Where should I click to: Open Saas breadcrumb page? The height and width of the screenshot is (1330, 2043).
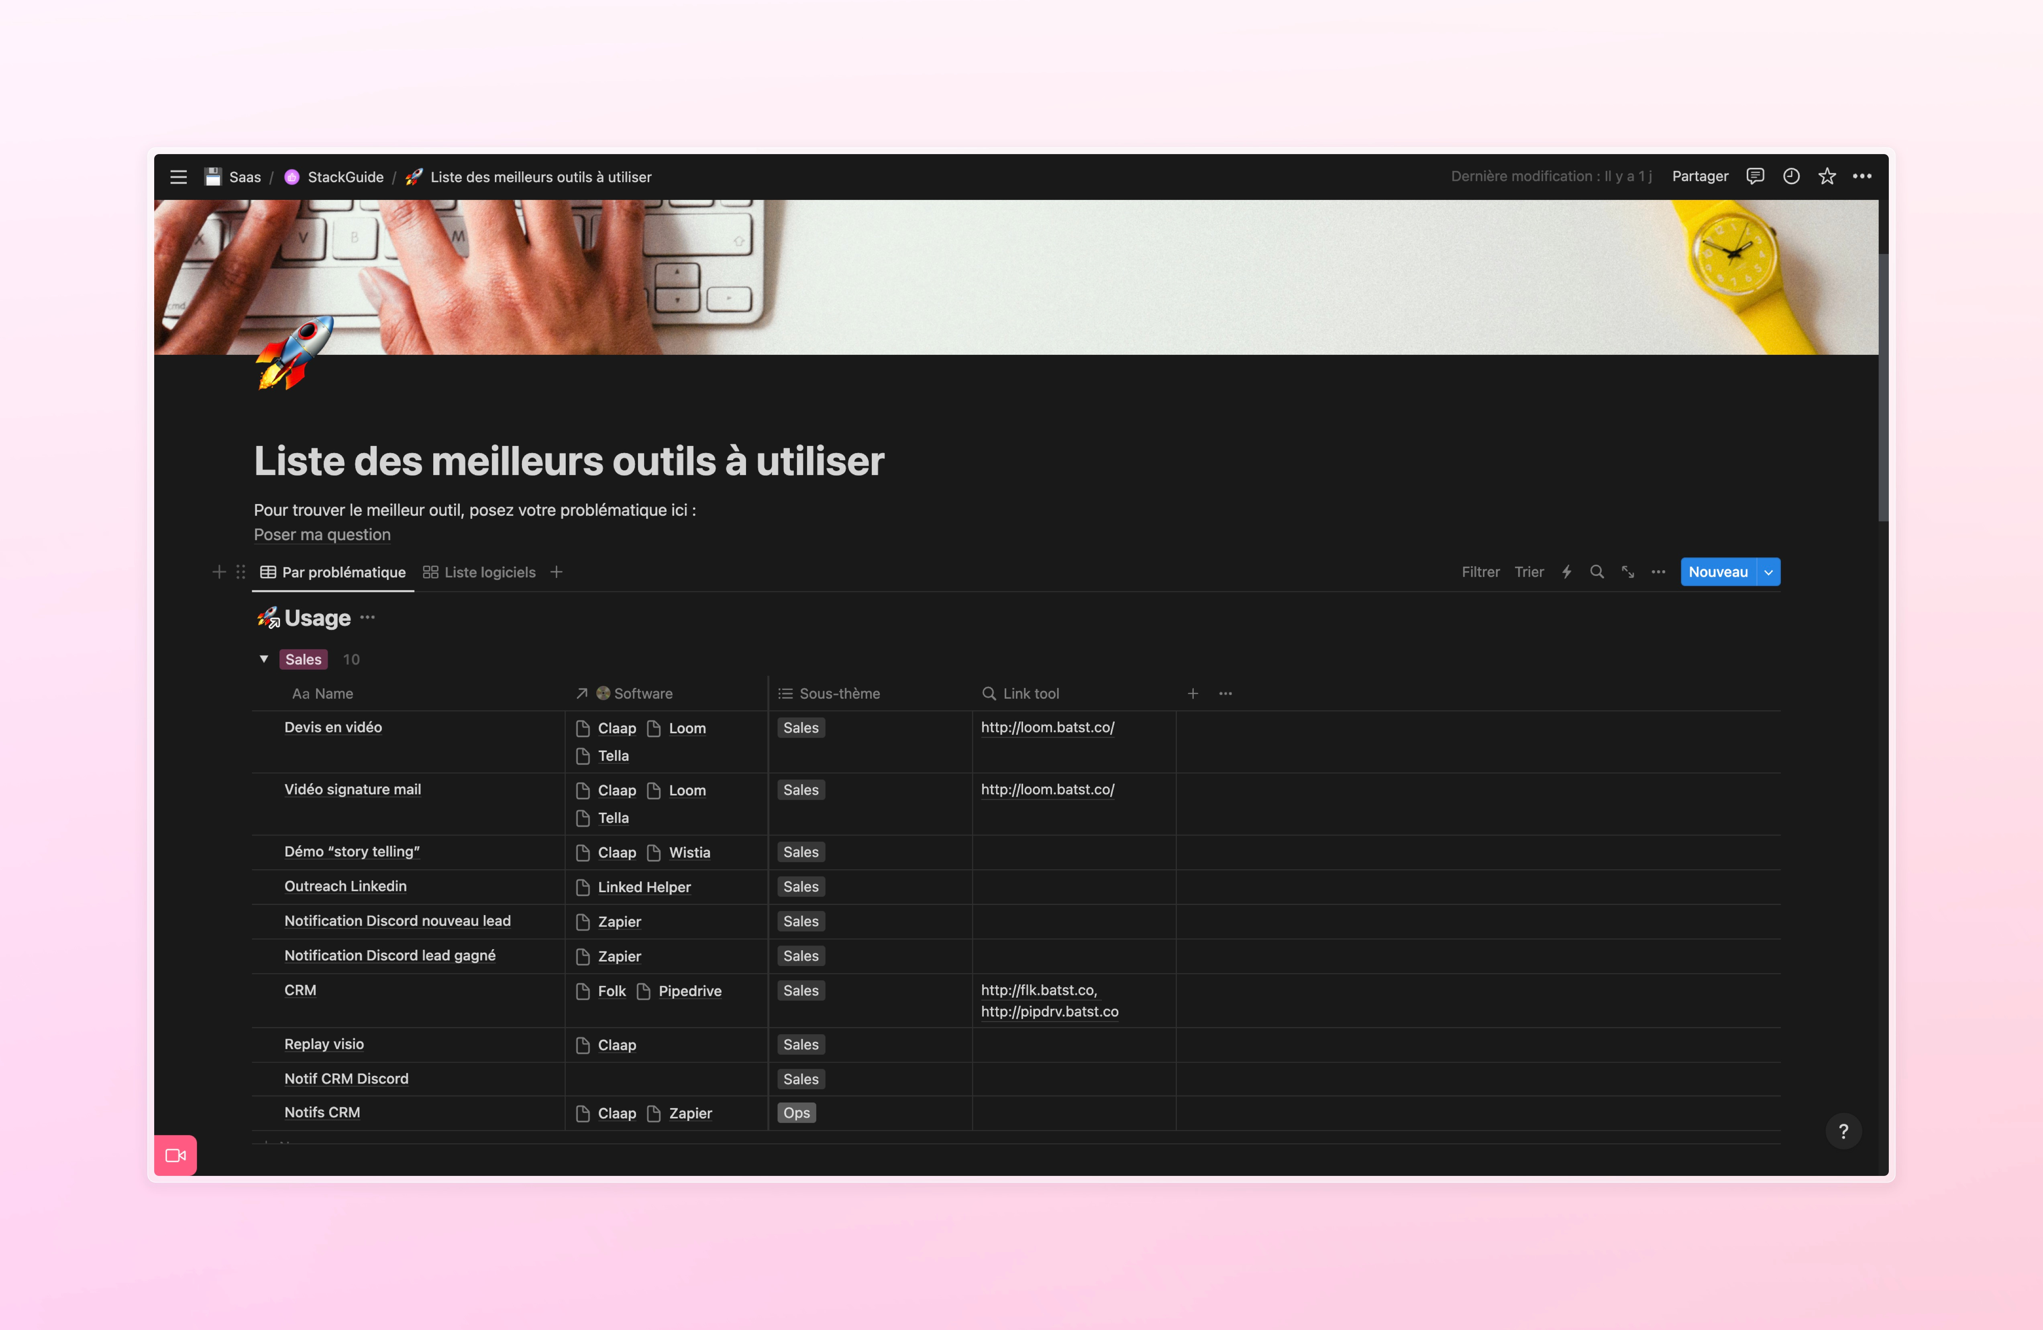(232, 177)
